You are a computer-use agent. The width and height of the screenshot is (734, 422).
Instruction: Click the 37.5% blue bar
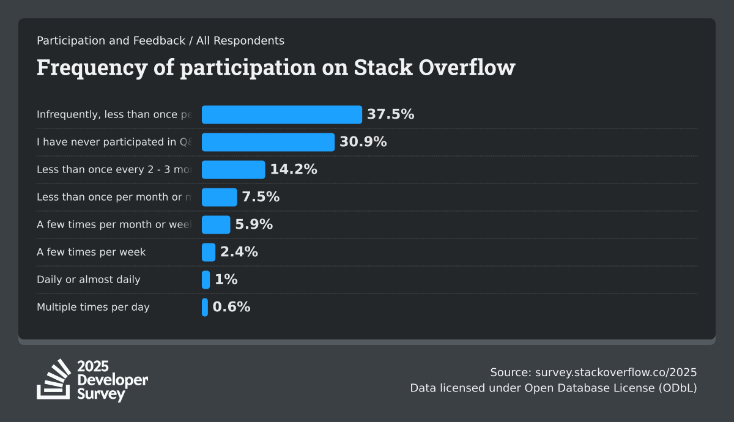point(282,114)
